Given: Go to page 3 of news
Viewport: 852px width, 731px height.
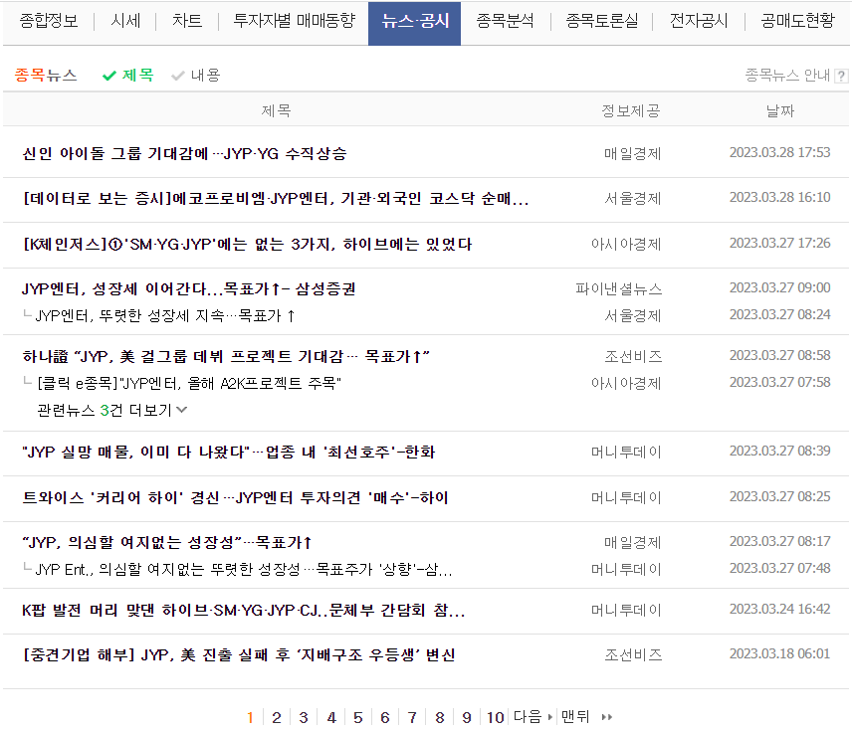Looking at the screenshot, I should point(304,717).
